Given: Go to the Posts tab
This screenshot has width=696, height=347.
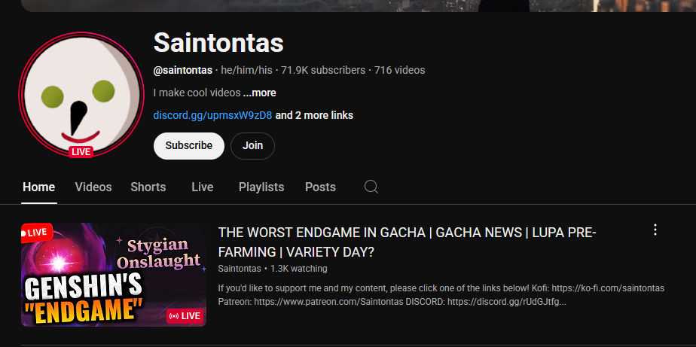Looking at the screenshot, I should pyautogui.click(x=320, y=187).
